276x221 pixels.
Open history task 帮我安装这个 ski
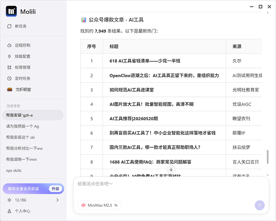coord(20,137)
